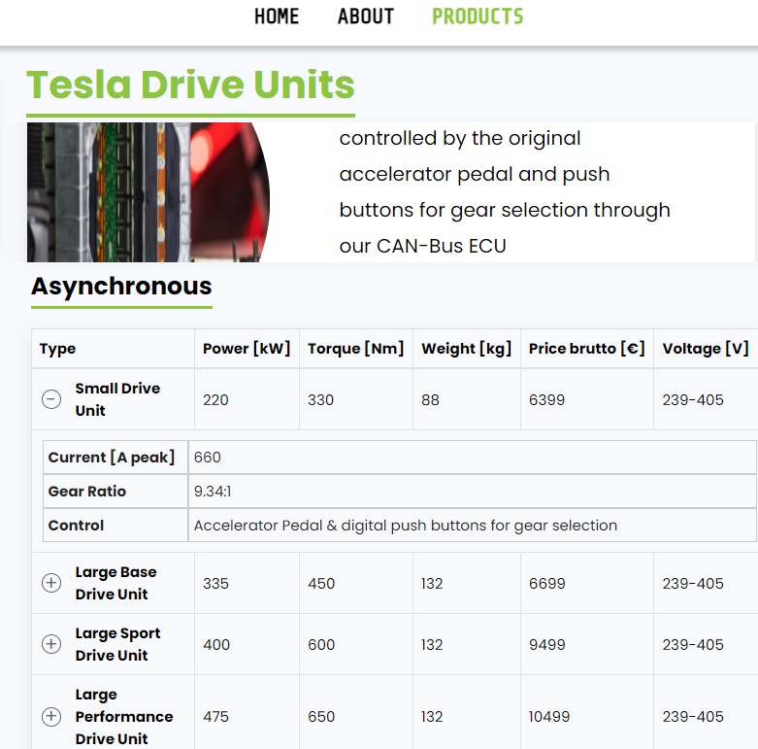Click the Small Drive Unit price 6399
The height and width of the screenshot is (749, 758).
[546, 399]
